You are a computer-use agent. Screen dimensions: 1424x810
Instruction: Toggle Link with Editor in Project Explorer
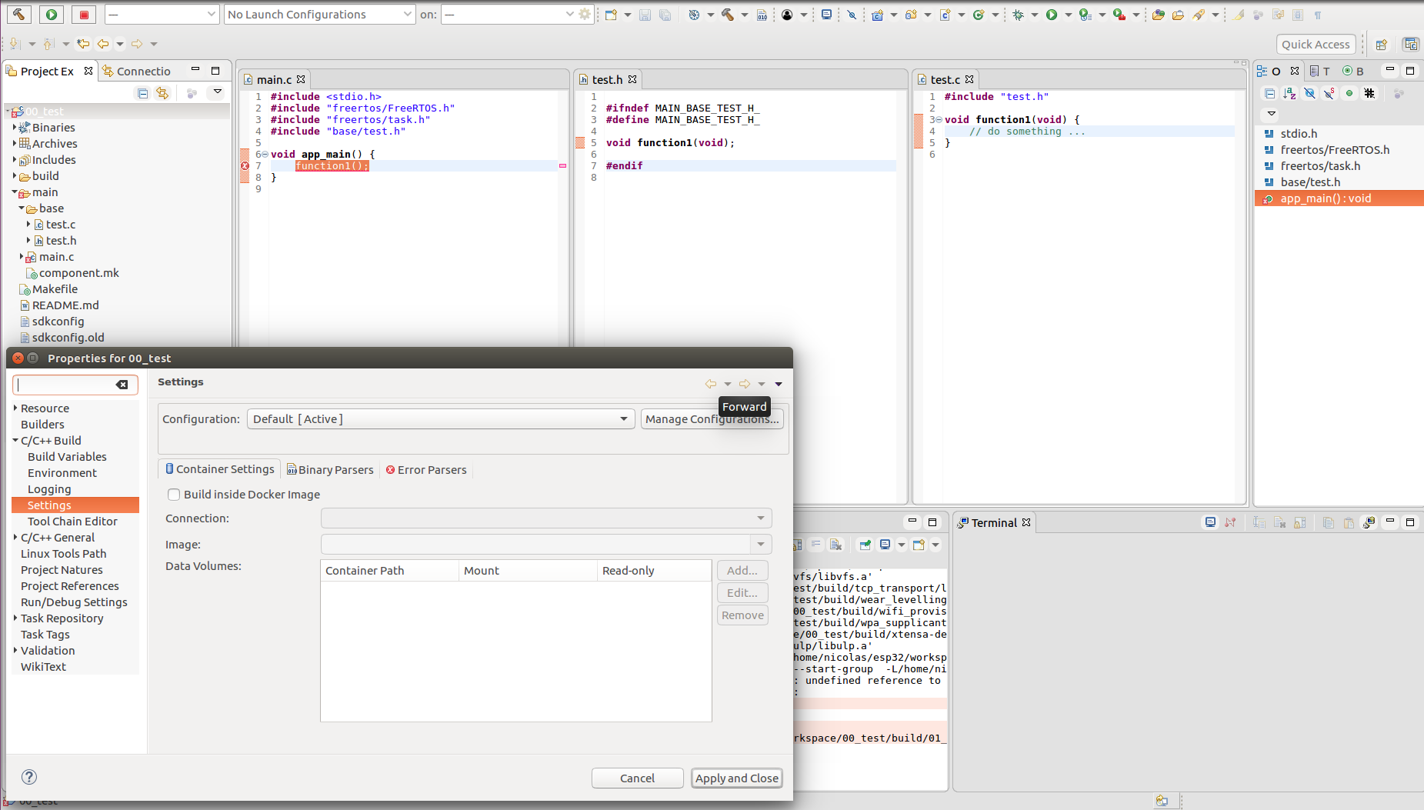162,93
